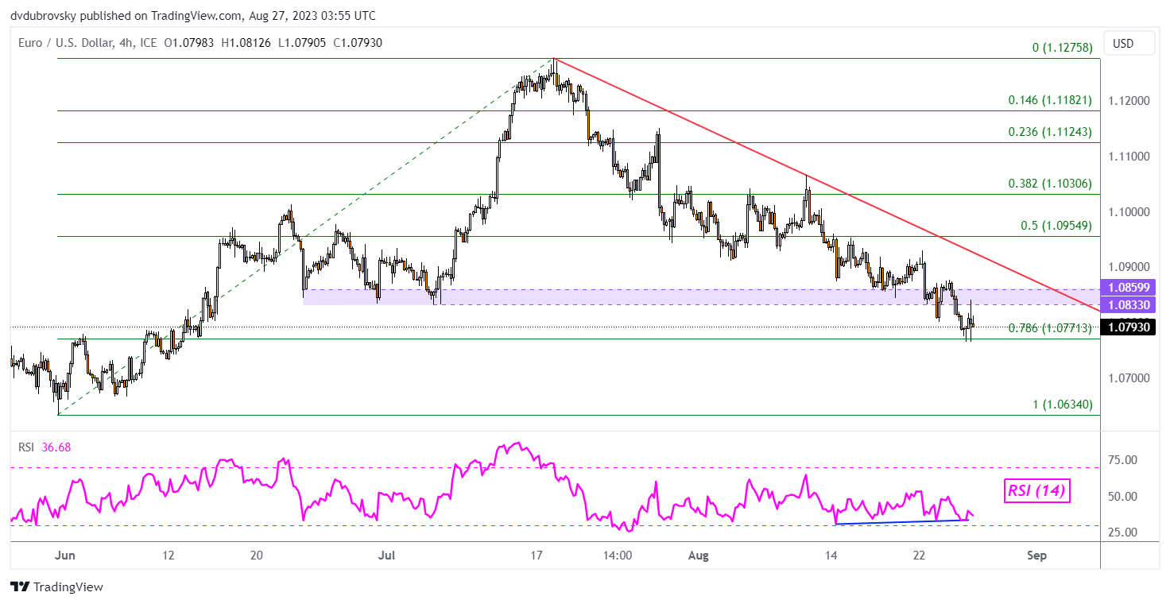
Task: Click the RSI 75.00 axis value
Action: click(1125, 460)
